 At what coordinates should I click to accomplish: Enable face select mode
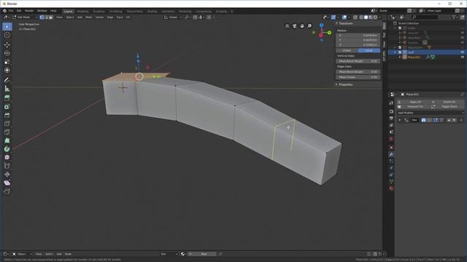pyautogui.click(x=51, y=17)
